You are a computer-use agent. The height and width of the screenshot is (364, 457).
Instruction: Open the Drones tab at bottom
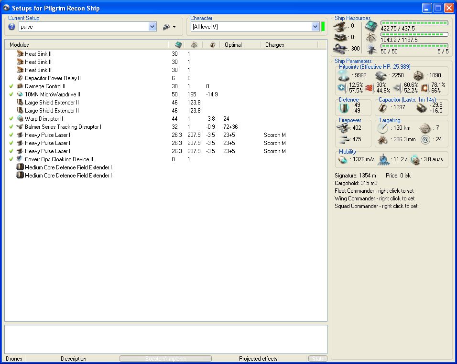14,359
